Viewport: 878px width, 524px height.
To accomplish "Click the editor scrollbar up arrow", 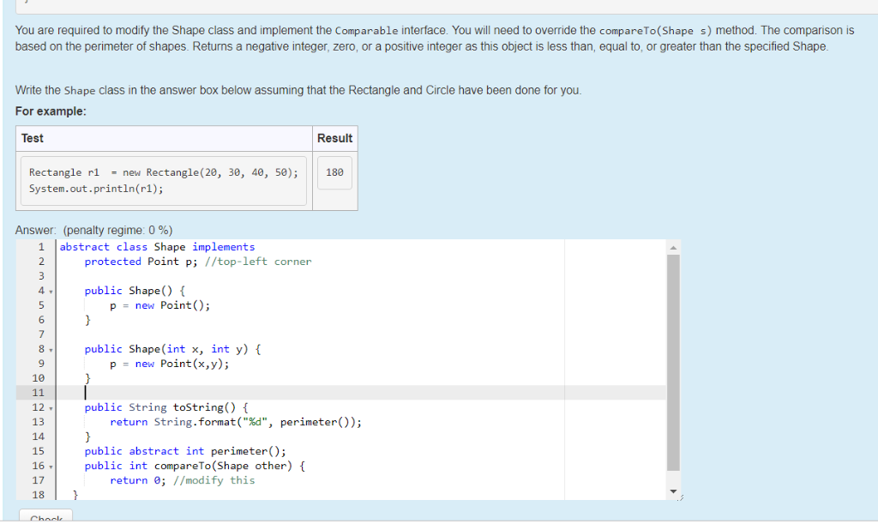I will (x=674, y=246).
